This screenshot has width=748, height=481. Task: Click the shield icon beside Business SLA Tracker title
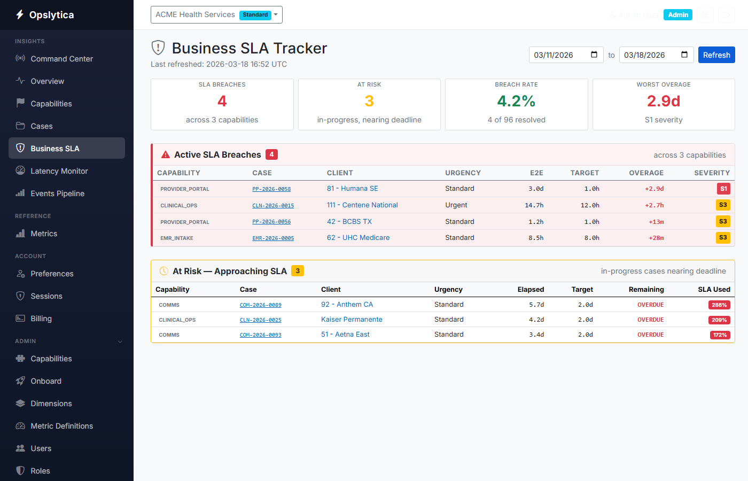tap(158, 48)
